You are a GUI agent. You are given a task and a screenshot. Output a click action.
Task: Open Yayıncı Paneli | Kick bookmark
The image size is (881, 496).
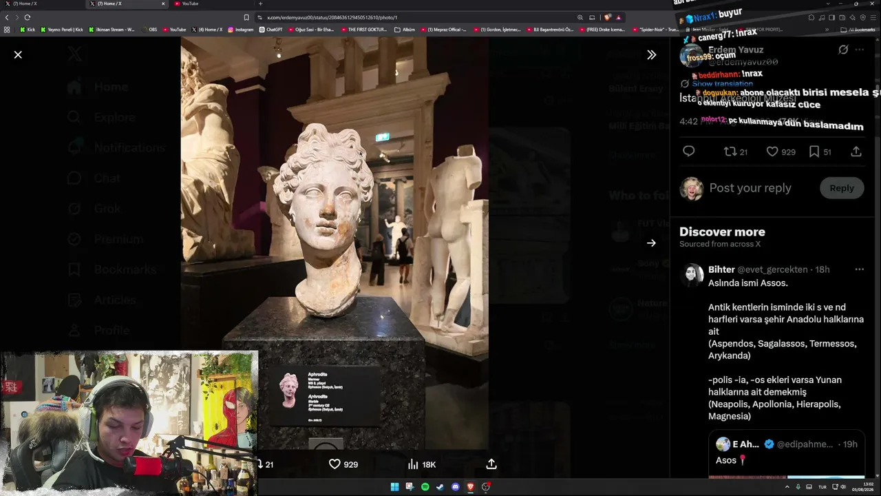(62, 30)
